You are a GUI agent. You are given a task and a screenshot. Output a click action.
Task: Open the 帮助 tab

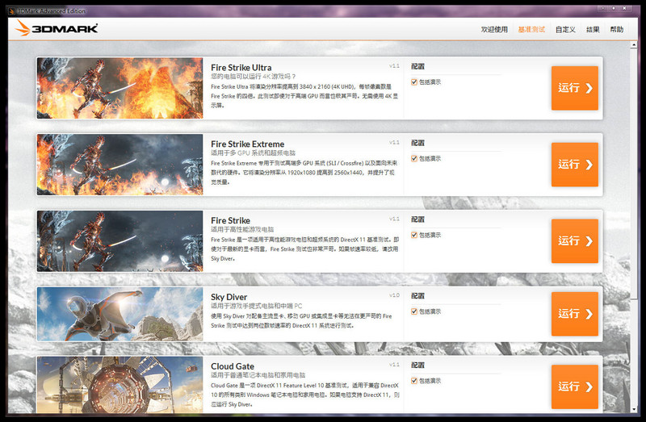pyautogui.click(x=617, y=29)
